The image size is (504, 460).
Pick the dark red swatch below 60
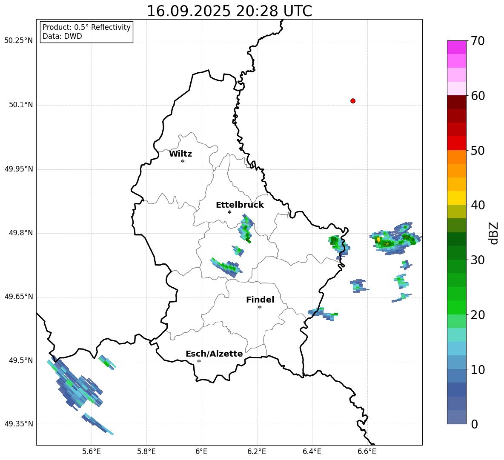(457, 102)
